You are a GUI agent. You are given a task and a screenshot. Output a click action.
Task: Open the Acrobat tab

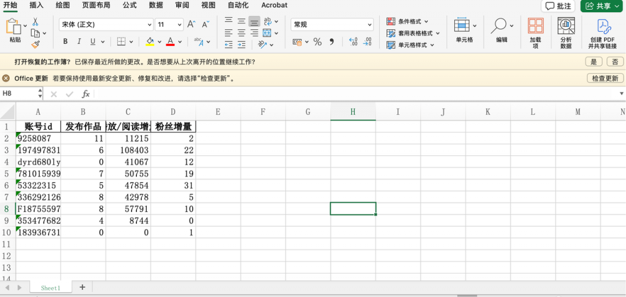274,5
